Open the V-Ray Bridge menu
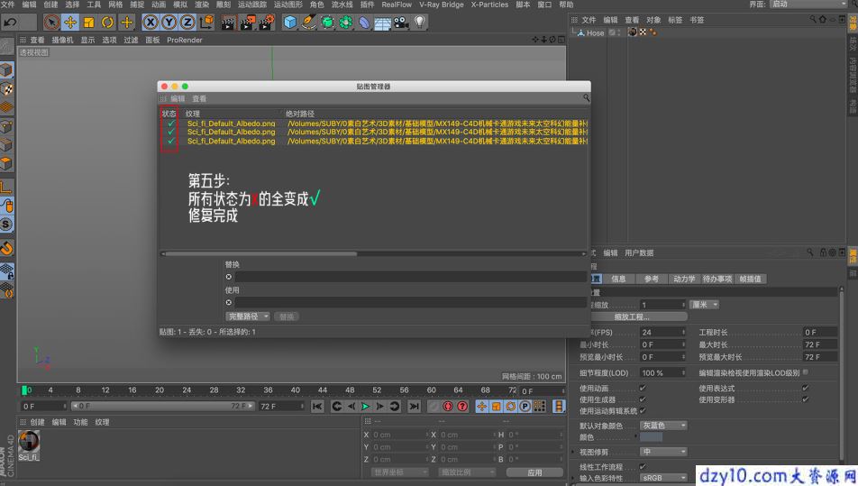 441,5
